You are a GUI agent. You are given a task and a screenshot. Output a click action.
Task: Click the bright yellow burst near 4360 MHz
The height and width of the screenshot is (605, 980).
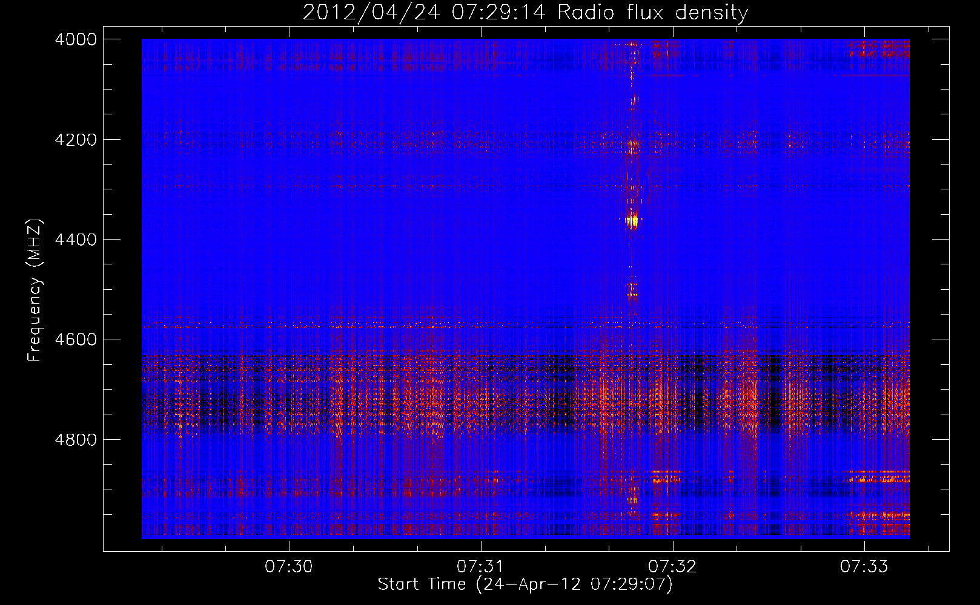click(632, 221)
